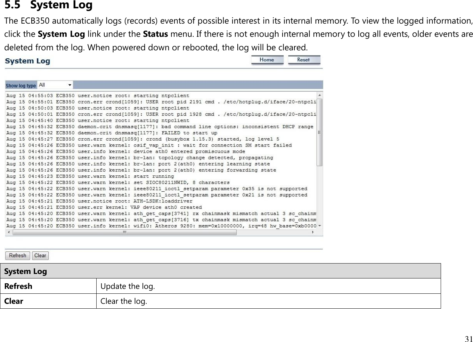473x342 pixels.
Task: Click 'Clear the log.' table cell
Action: [x=268, y=301]
